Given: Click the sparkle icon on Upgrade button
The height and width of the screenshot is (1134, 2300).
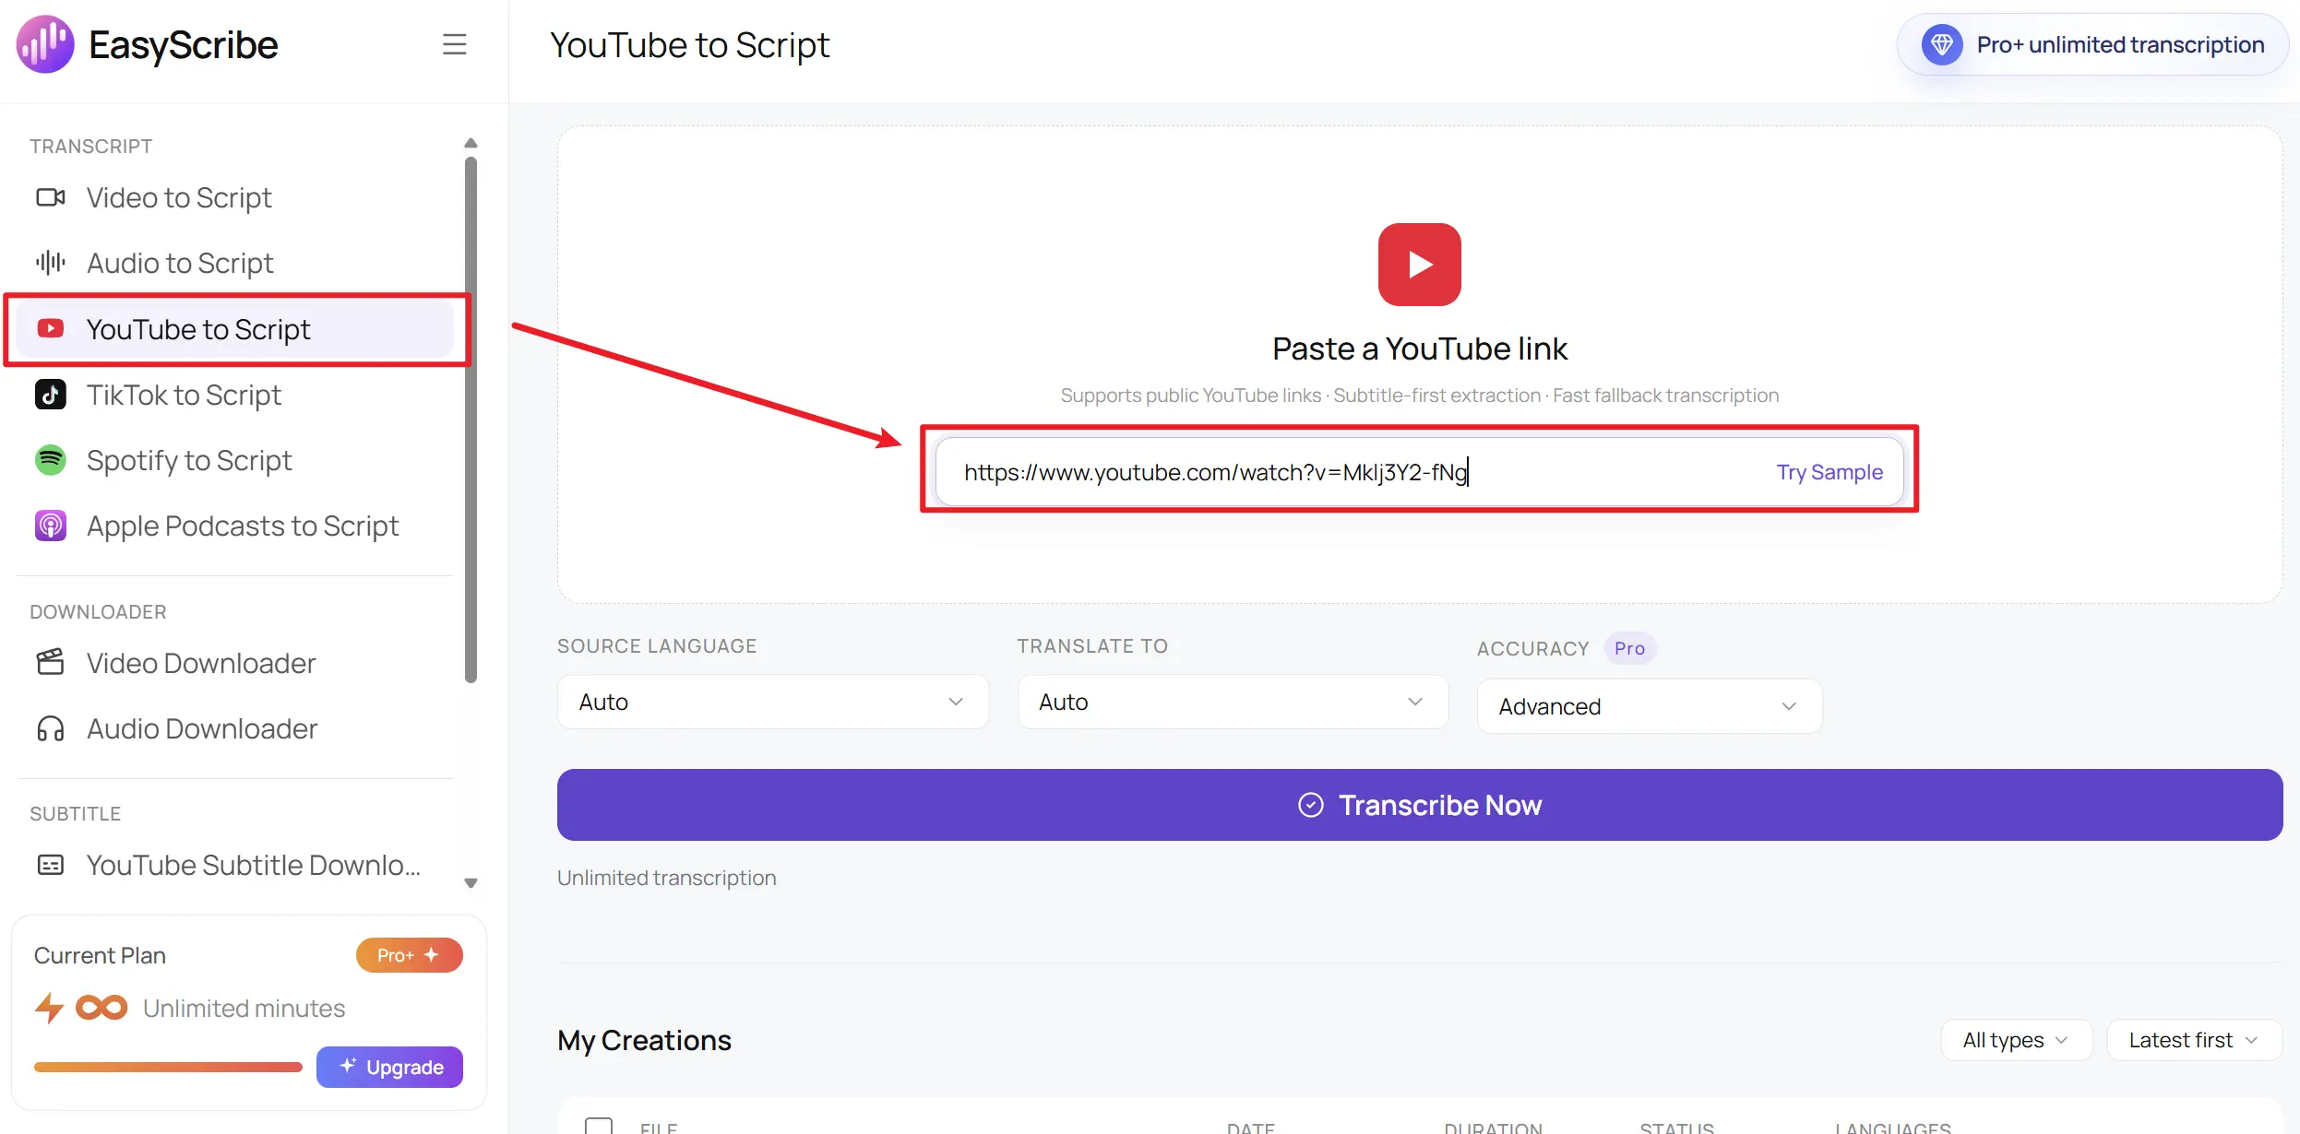Looking at the screenshot, I should point(348,1066).
